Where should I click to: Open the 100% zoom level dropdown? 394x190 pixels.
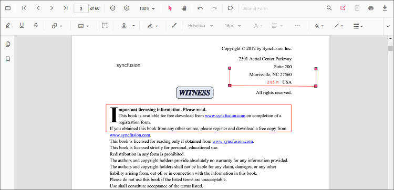click(x=147, y=8)
